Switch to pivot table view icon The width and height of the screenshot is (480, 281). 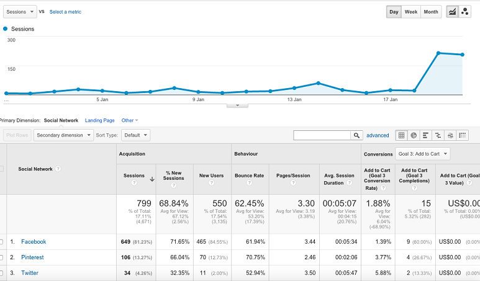point(463,135)
